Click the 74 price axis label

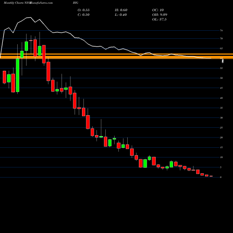point(221,31)
